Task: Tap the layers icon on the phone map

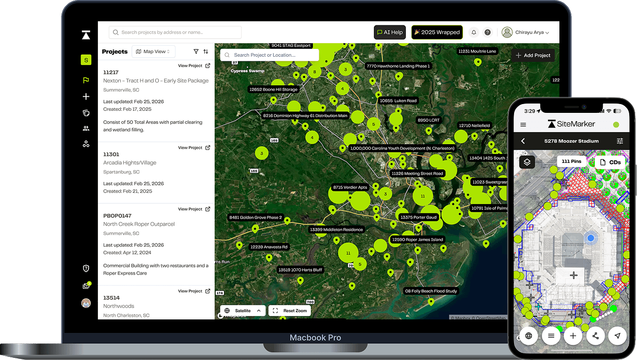Action: click(x=527, y=162)
